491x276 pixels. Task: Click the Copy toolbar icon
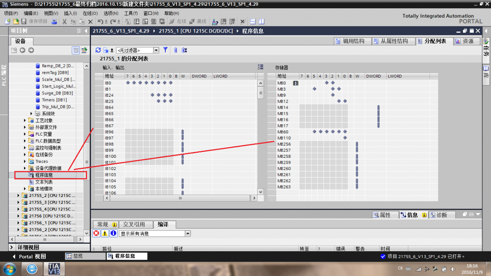click(x=73, y=21)
